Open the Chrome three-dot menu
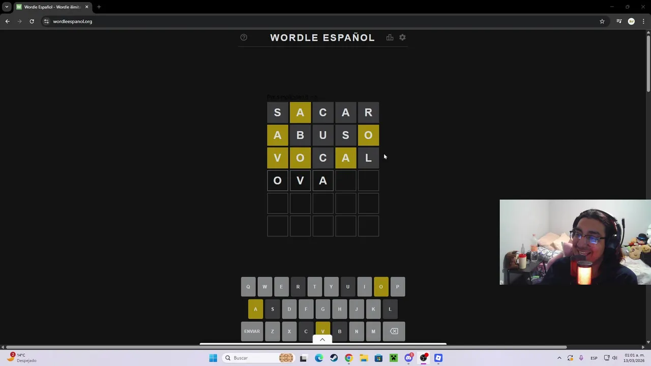651x366 pixels. tap(644, 21)
